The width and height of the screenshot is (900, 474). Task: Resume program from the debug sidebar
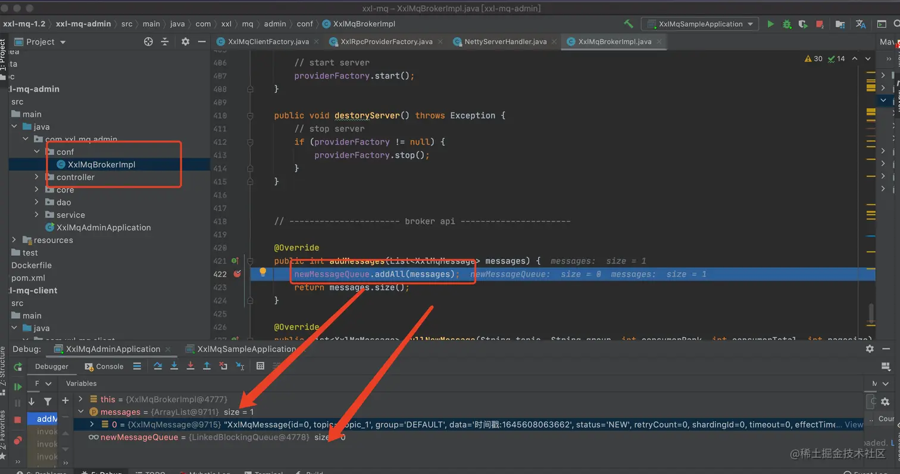click(x=18, y=386)
